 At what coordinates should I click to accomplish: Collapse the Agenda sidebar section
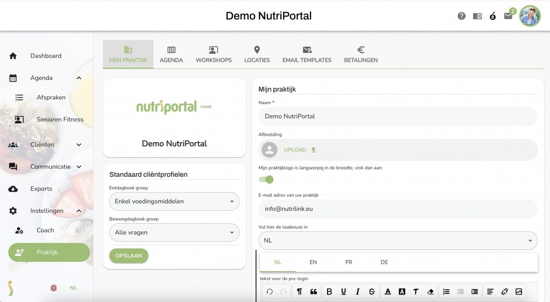[x=79, y=78]
